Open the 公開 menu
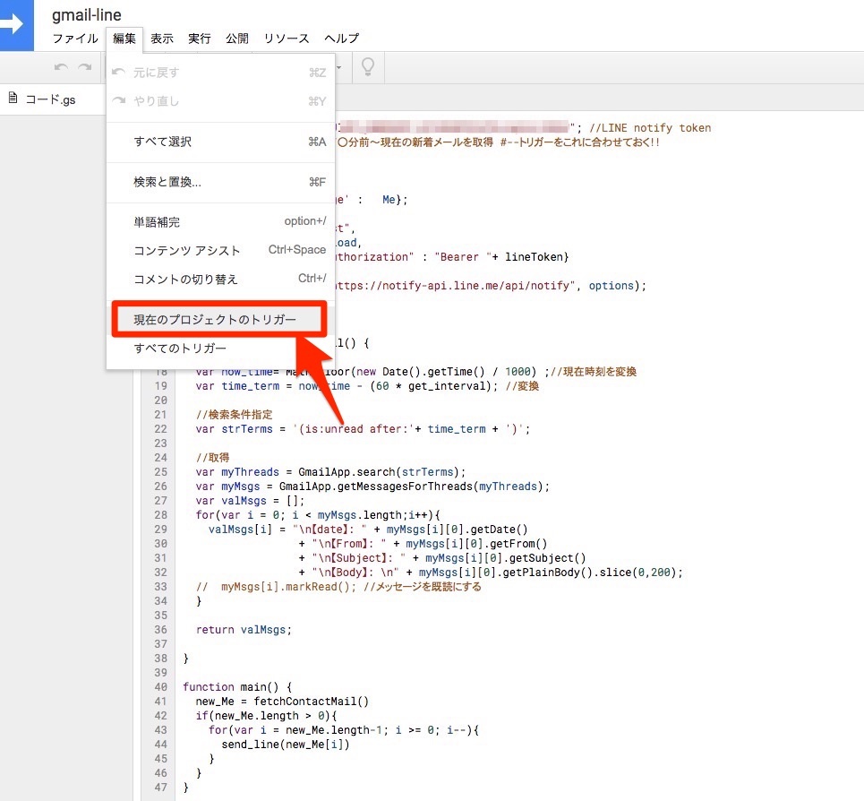This screenshot has height=801, width=864. pos(237,39)
